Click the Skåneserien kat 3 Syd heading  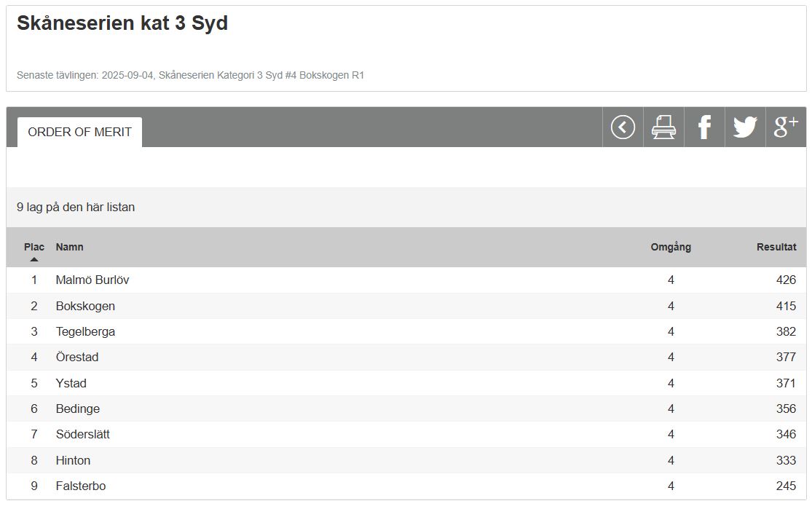[122, 23]
